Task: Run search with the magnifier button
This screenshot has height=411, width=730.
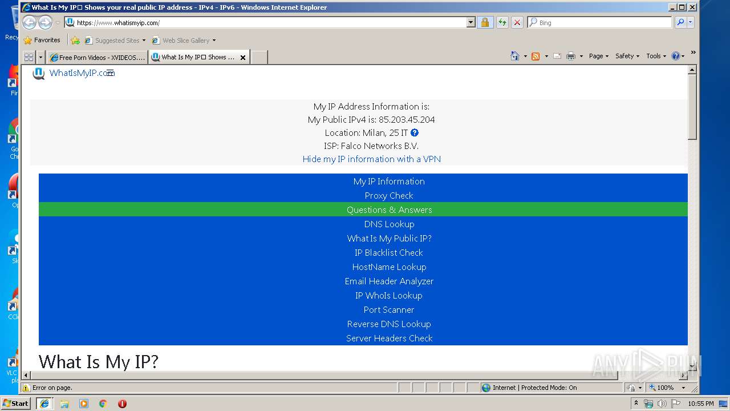Action: 680,23
